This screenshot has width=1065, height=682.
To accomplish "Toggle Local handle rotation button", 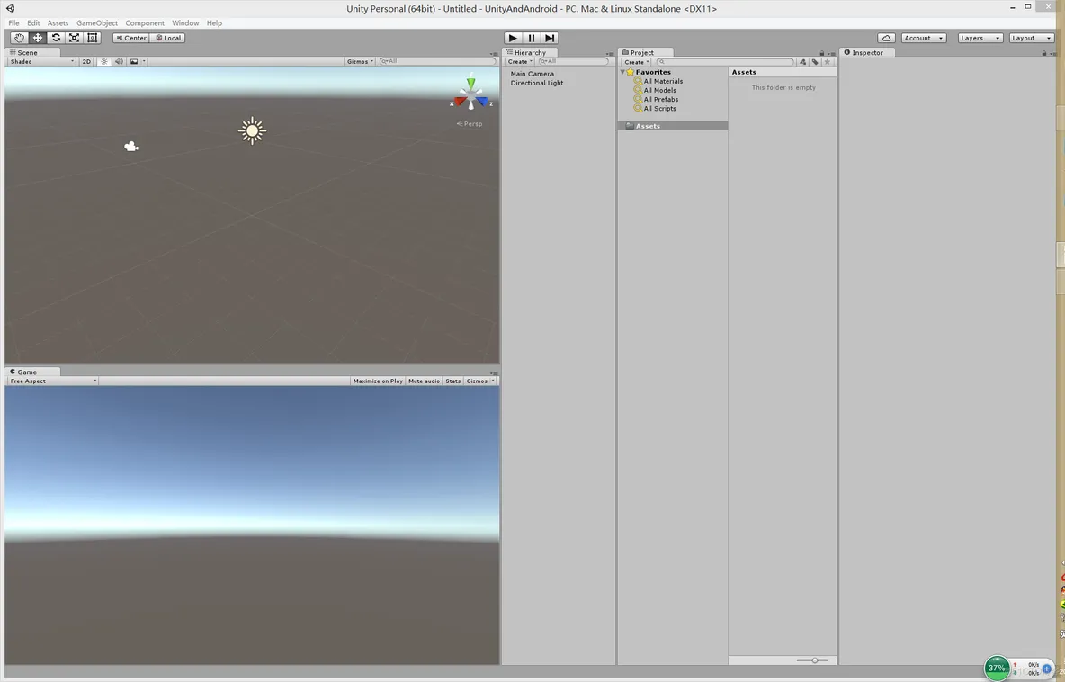I will [168, 38].
